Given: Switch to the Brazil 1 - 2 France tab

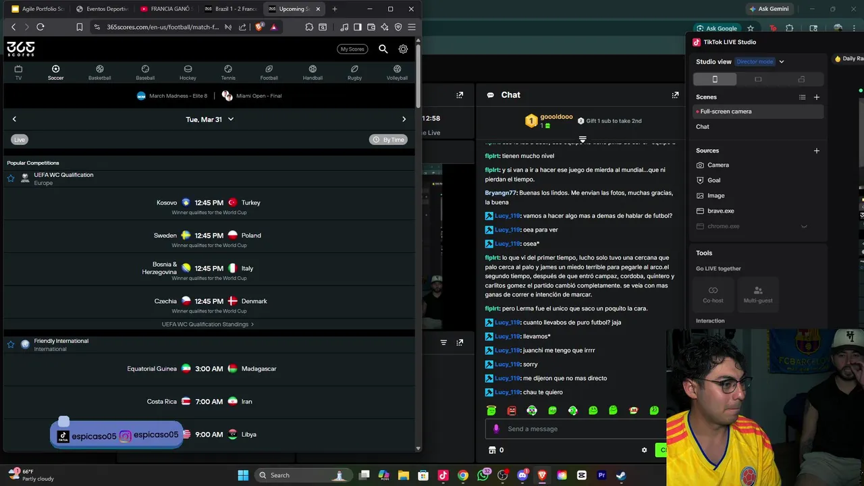Looking at the screenshot, I should 230,9.
